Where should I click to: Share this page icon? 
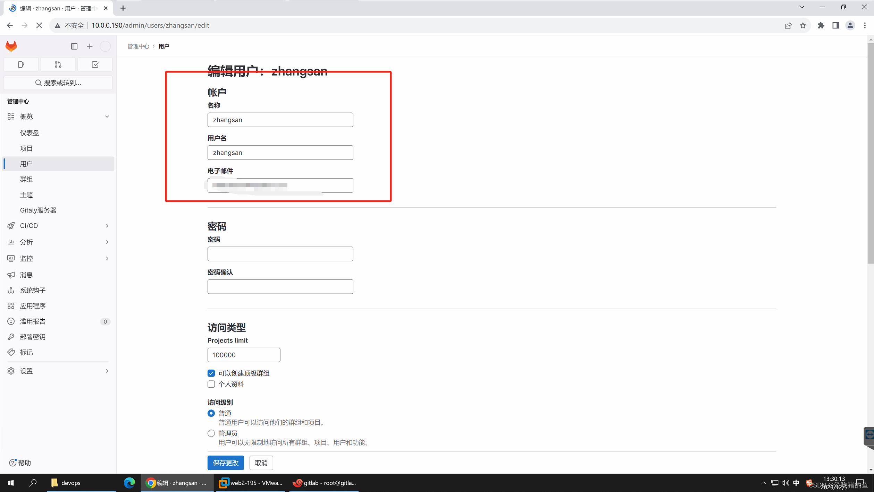788,25
